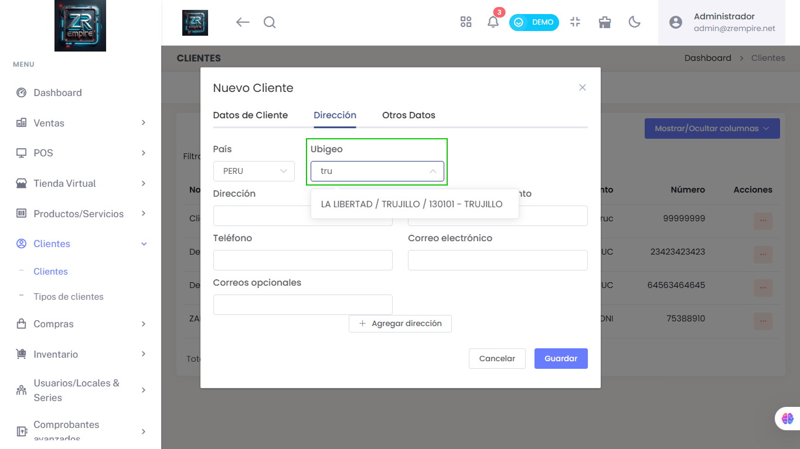Focus the Correo electrónico input field
Image resolution: width=800 pixels, height=449 pixels.
(498, 261)
